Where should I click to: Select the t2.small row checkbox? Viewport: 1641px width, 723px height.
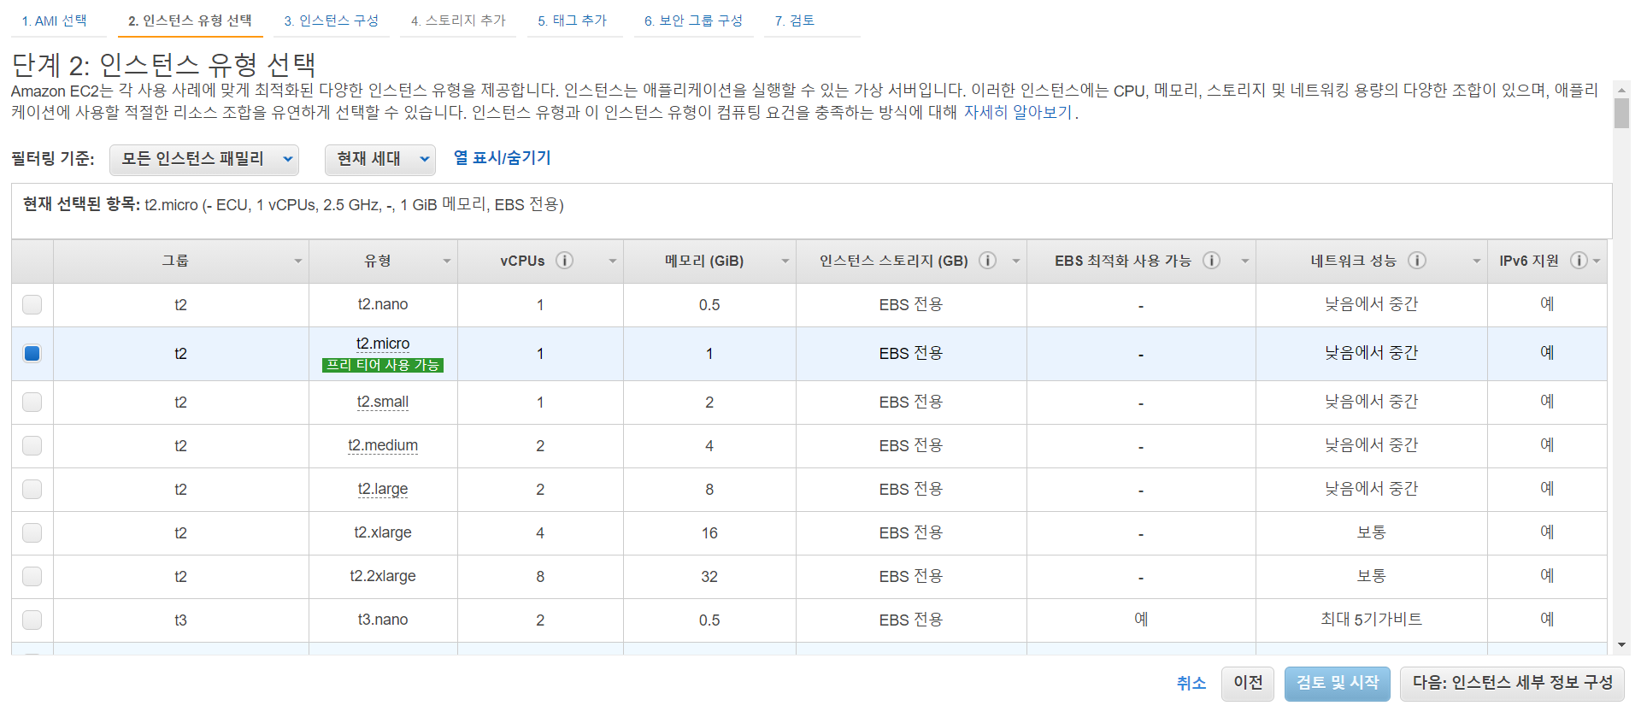click(x=32, y=402)
